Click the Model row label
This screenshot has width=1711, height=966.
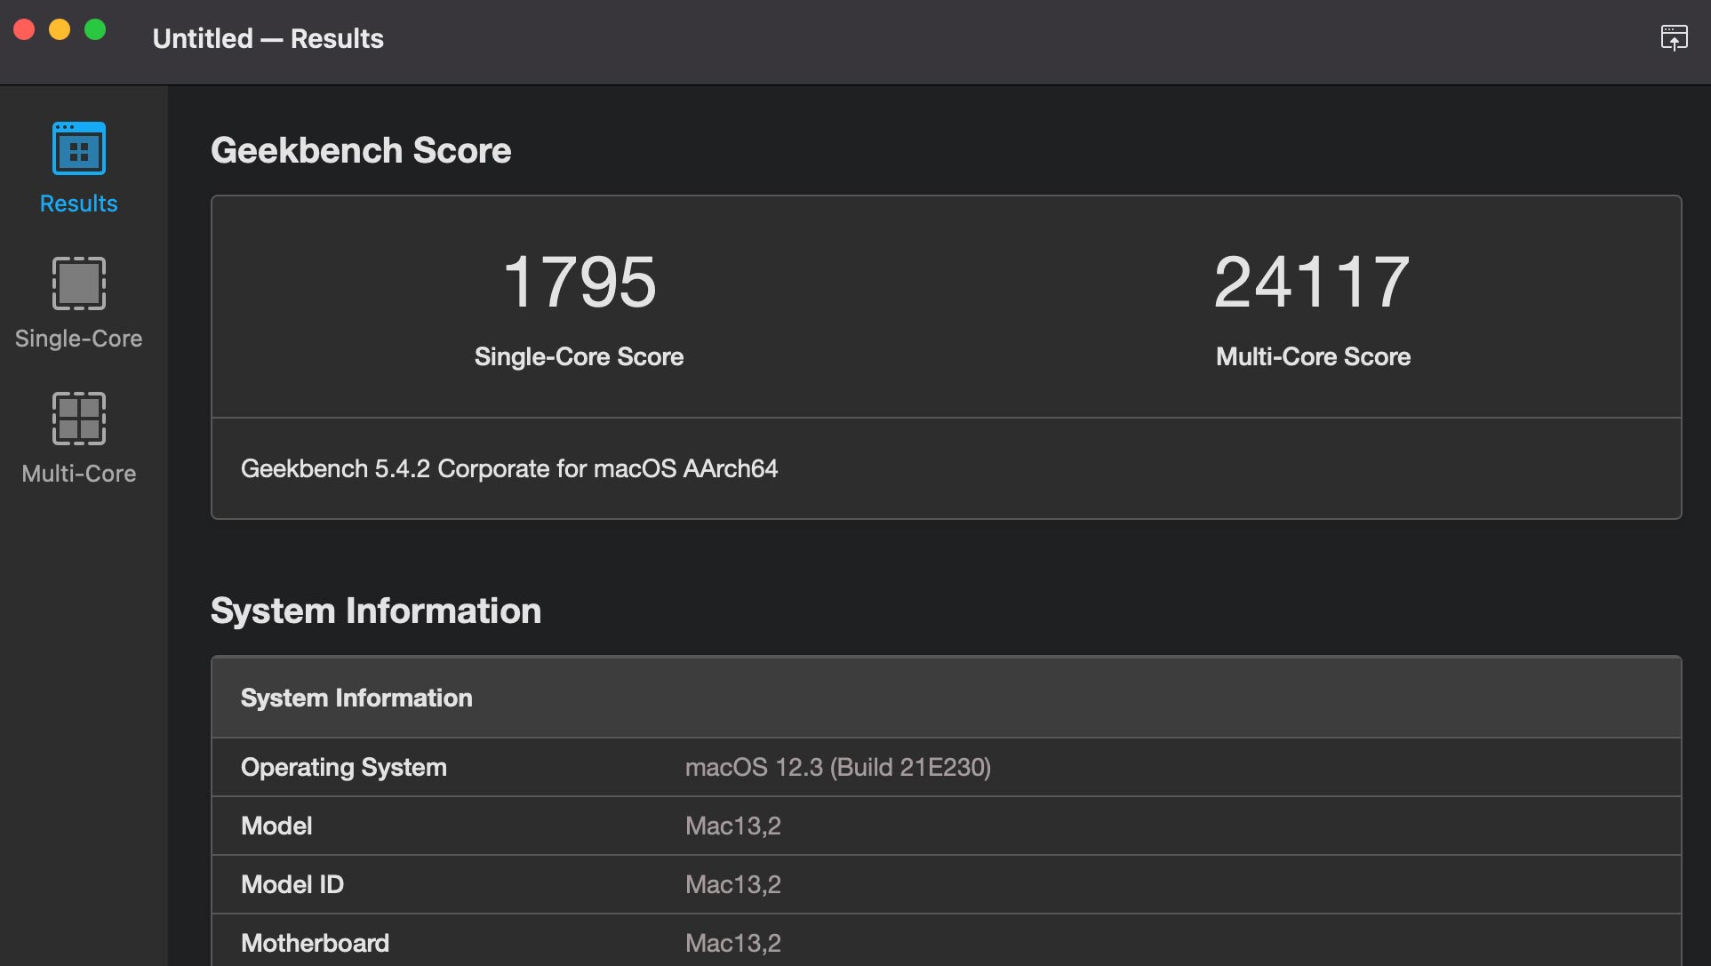click(276, 826)
